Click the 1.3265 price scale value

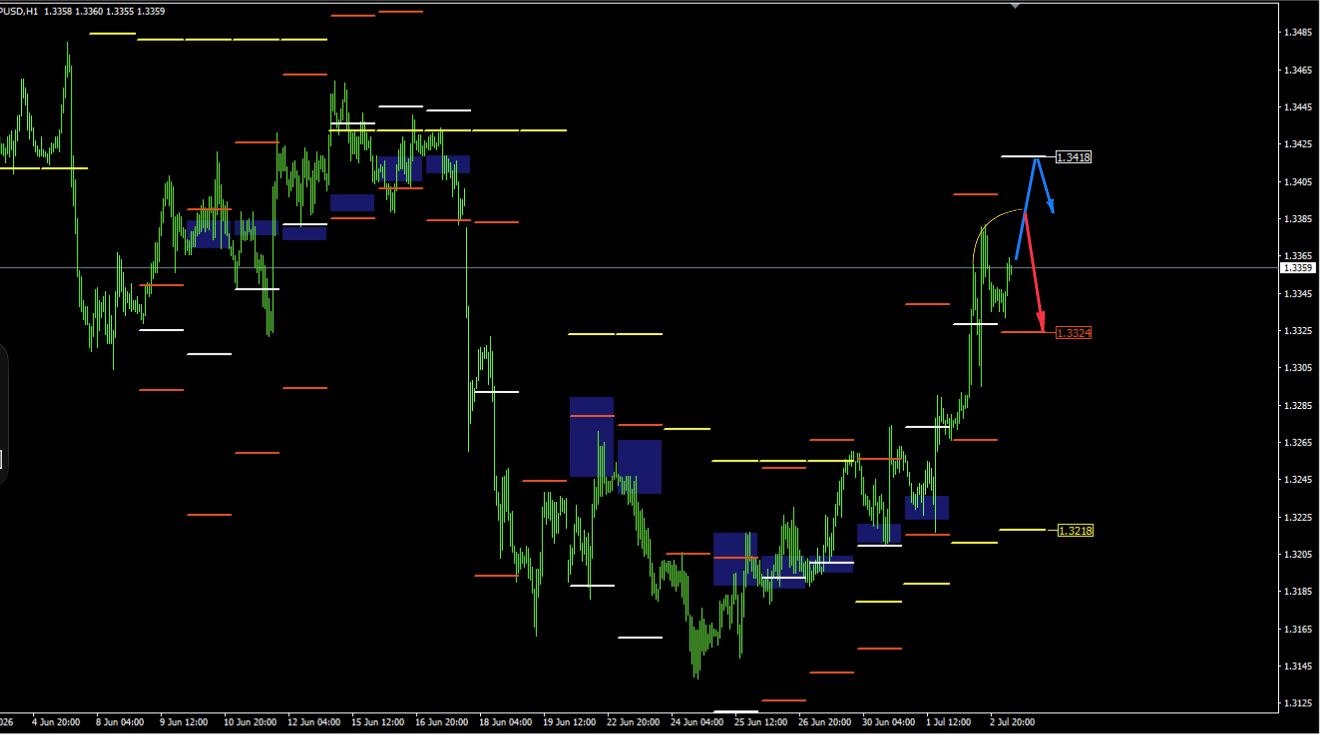pyautogui.click(x=1298, y=442)
